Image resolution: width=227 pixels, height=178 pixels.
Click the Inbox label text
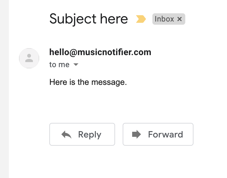click(164, 19)
